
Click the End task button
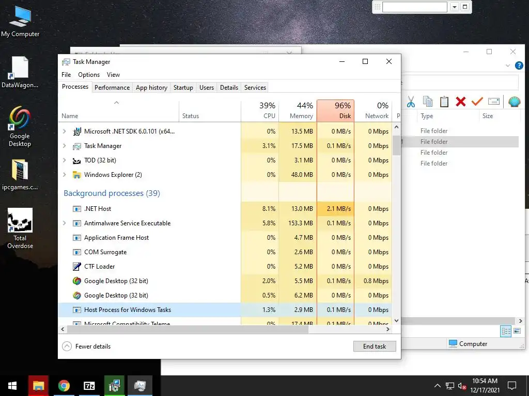pyautogui.click(x=375, y=346)
